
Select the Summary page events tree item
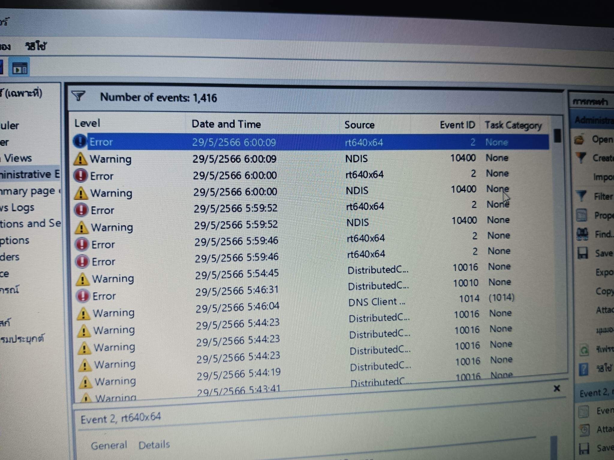click(30, 191)
